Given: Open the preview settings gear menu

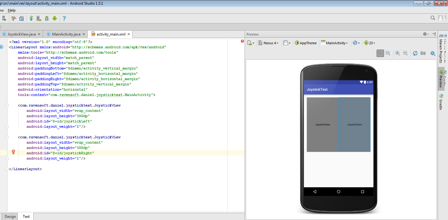Looking at the screenshot, I should [x=433, y=53].
